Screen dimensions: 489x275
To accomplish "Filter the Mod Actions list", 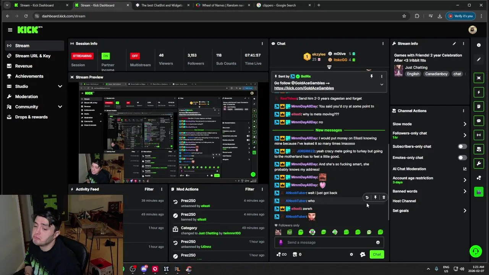I will (249, 189).
